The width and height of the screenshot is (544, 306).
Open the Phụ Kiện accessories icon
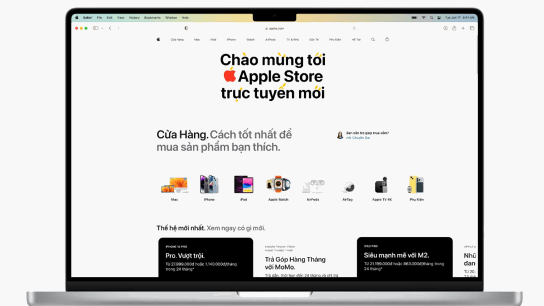click(416, 184)
